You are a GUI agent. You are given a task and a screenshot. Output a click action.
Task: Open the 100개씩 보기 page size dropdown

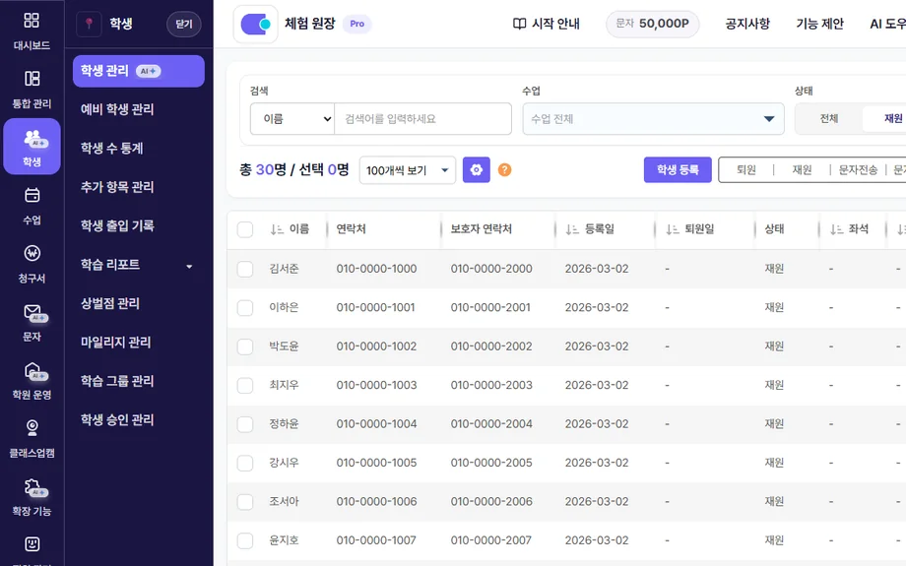point(408,170)
